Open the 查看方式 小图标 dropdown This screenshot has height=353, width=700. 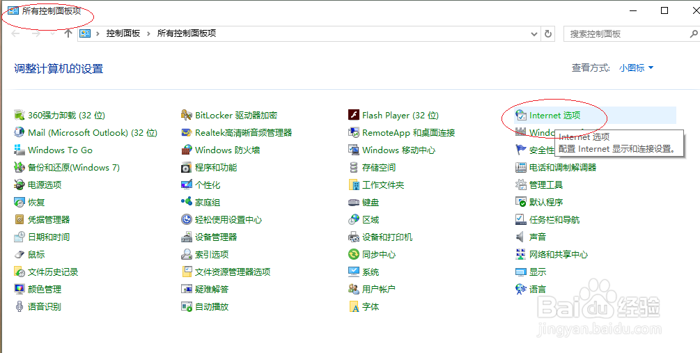click(x=636, y=68)
